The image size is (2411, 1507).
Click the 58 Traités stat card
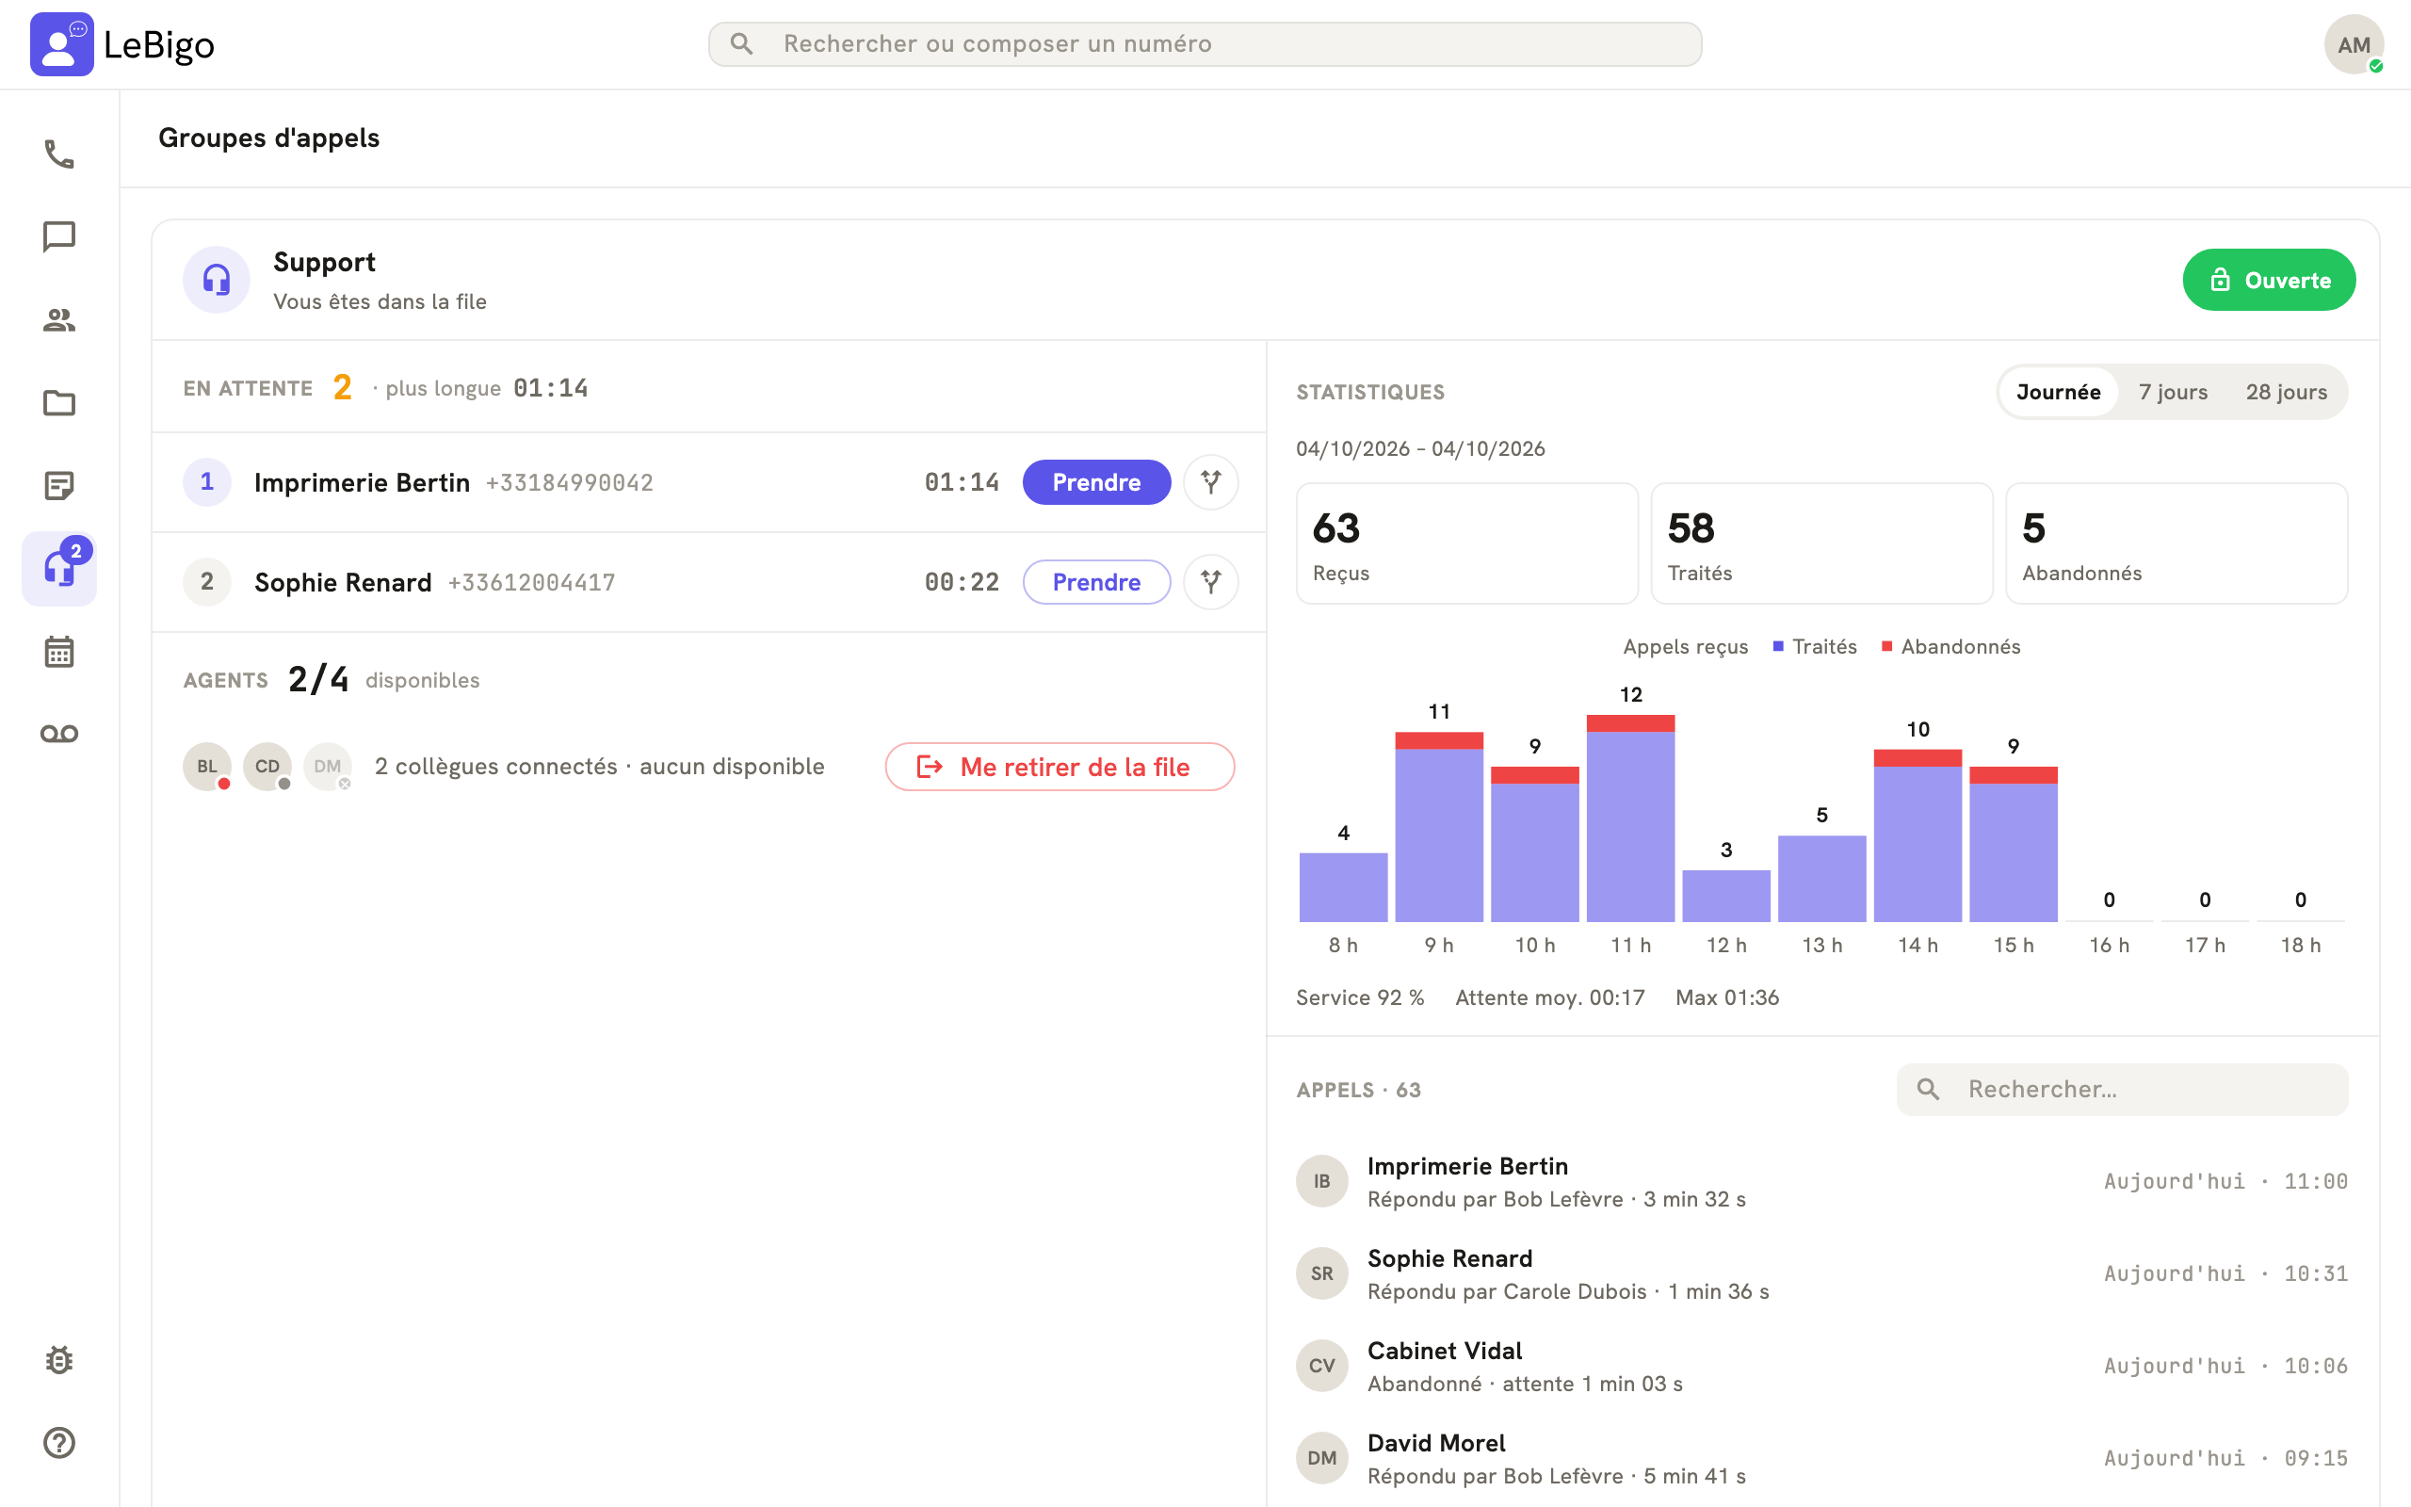tap(1821, 543)
